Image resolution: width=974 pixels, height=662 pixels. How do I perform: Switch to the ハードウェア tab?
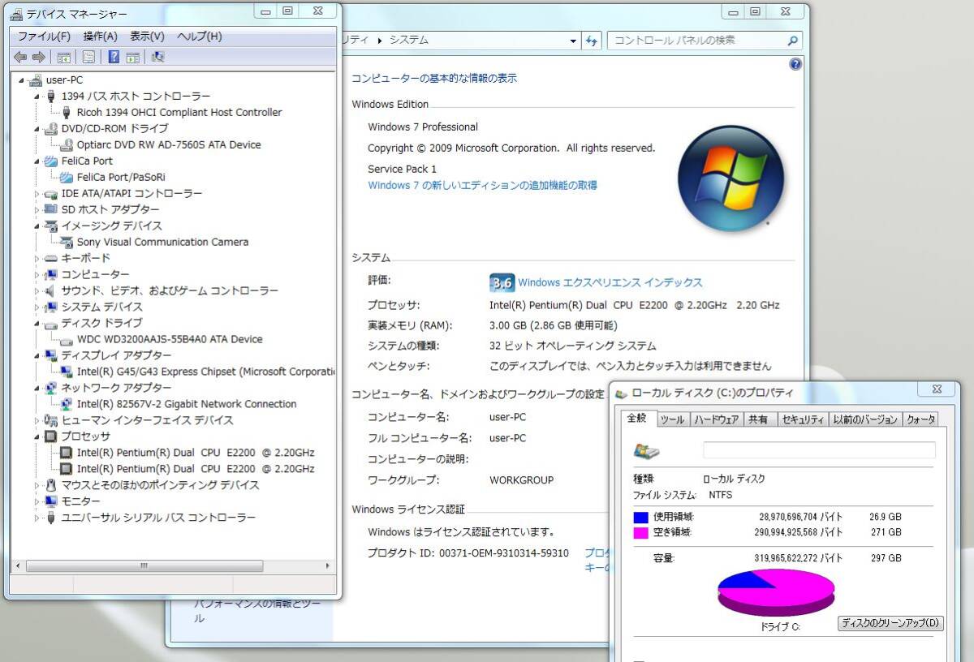(x=717, y=419)
